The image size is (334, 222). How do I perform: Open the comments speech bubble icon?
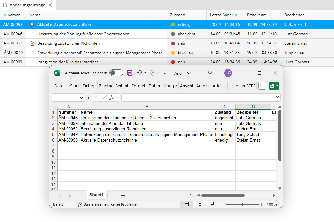[262, 86]
